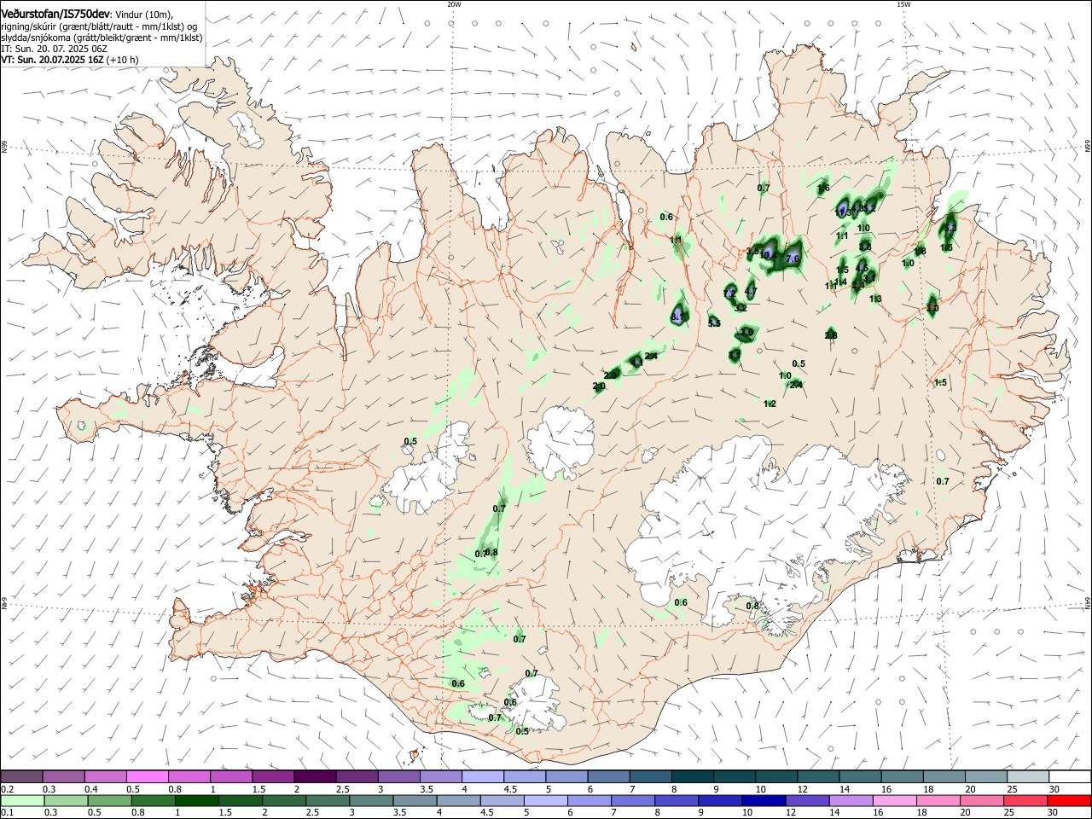Click the bright red 30 rain legend swatch
This screenshot has width=1092, height=819.
pos(1069,801)
